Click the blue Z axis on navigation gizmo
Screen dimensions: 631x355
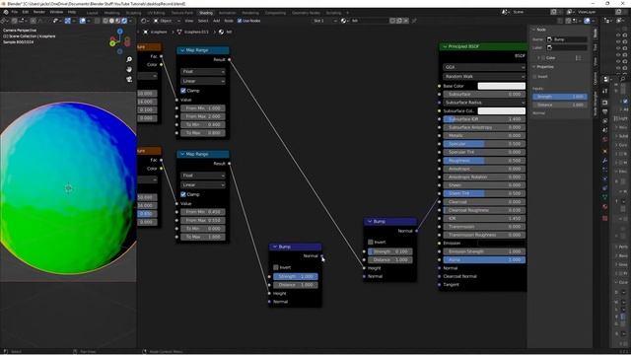pyautogui.click(x=120, y=31)
